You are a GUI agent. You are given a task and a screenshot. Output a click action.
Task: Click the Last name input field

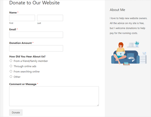click(50, 18)
